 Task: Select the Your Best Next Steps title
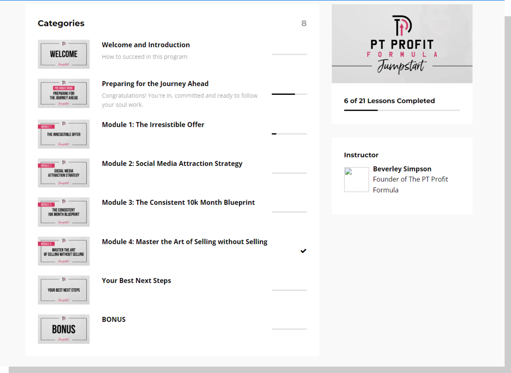tap(136, 280)
